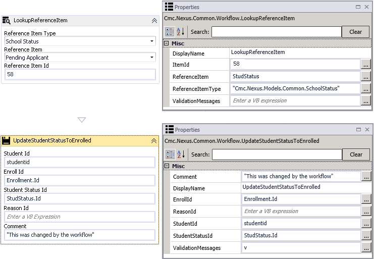The width and height of the screenshot is (374, 259).
Task: Click the EnrollId property value Enrollment.Id
Action: pyautogui.click(x=301, y=199)
